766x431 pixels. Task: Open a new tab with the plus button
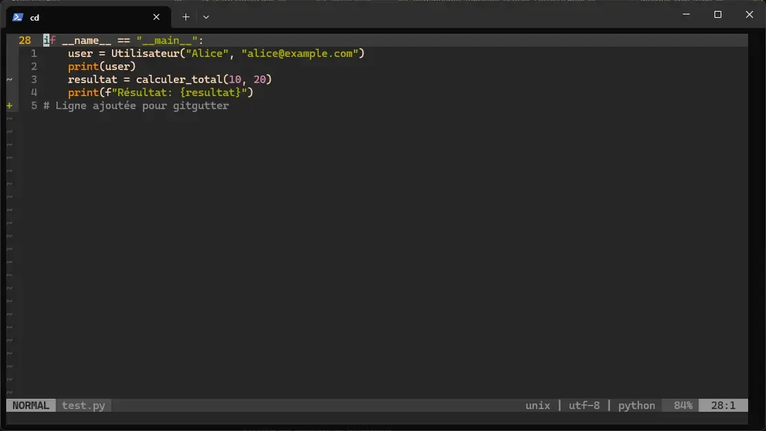click(185, 16)
